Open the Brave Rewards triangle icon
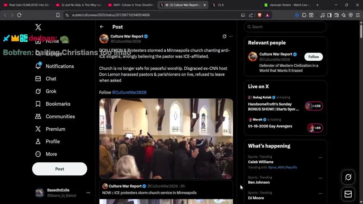 point(267,15)
